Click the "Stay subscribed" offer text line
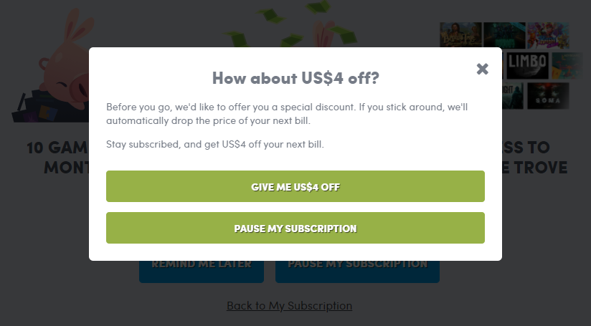The image size is (591, 326). 215,144
